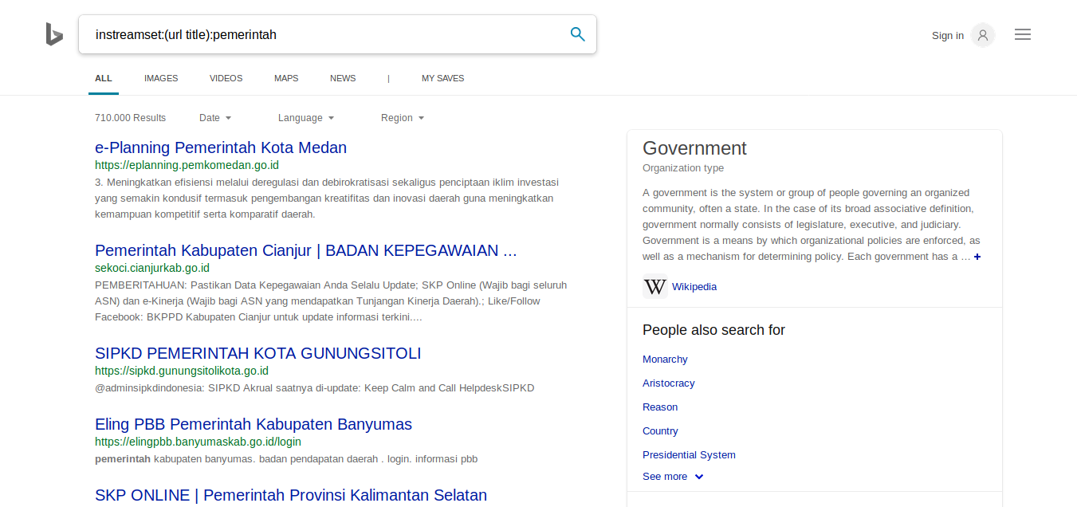Click the magnifier search icon
This screenshot has height=507, width=1077.
[578, 34]
